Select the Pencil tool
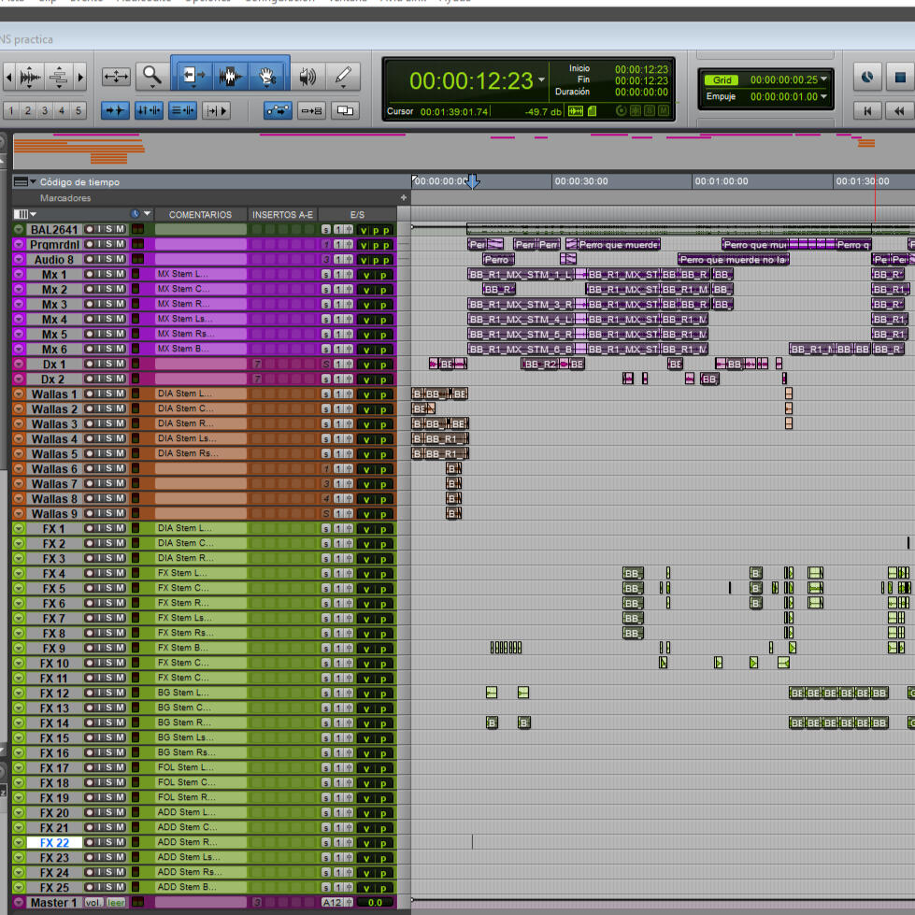The width and height of the screenshot is (915, 915). (x=343, y=77)
